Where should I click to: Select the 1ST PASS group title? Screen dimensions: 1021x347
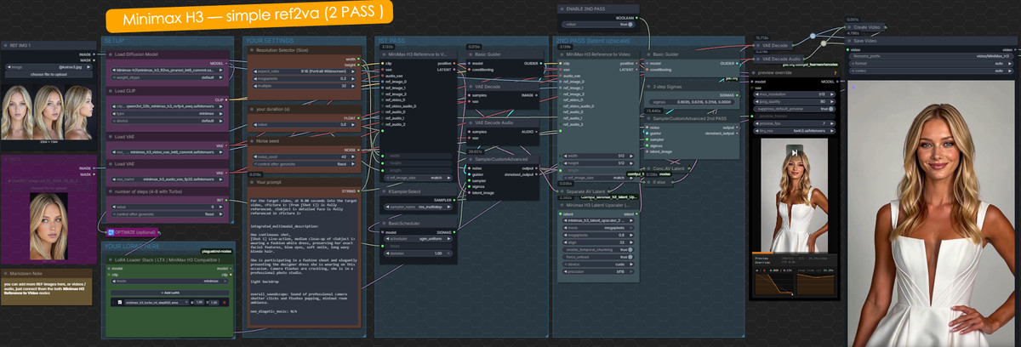click(391, 40)
